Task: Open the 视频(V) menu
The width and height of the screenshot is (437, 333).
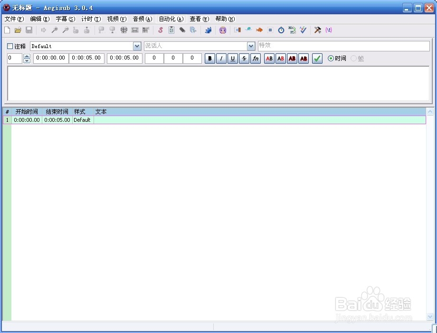Action: tap(117, 19)
